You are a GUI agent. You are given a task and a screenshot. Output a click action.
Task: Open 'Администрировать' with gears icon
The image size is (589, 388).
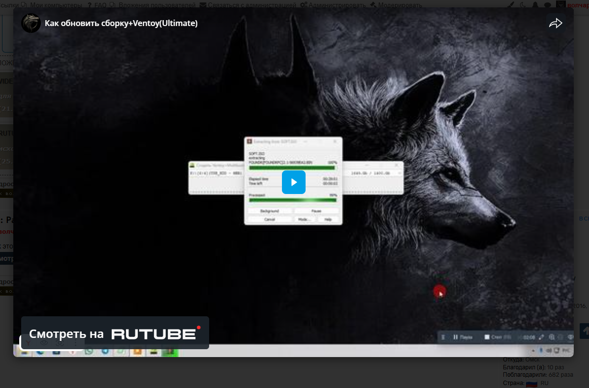tap(337, 5)
